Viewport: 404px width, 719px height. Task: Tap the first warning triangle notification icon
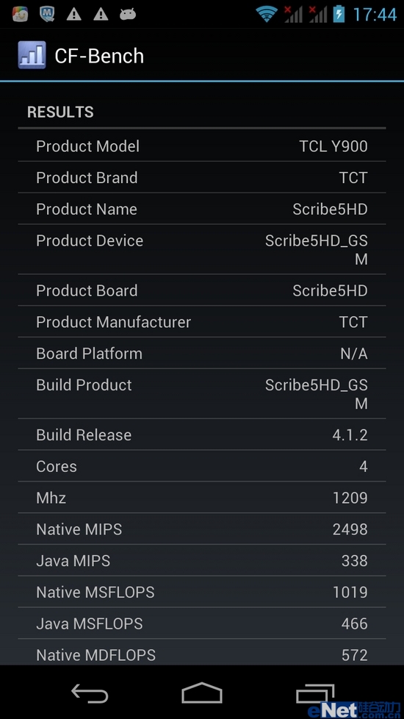click(73, 15)
